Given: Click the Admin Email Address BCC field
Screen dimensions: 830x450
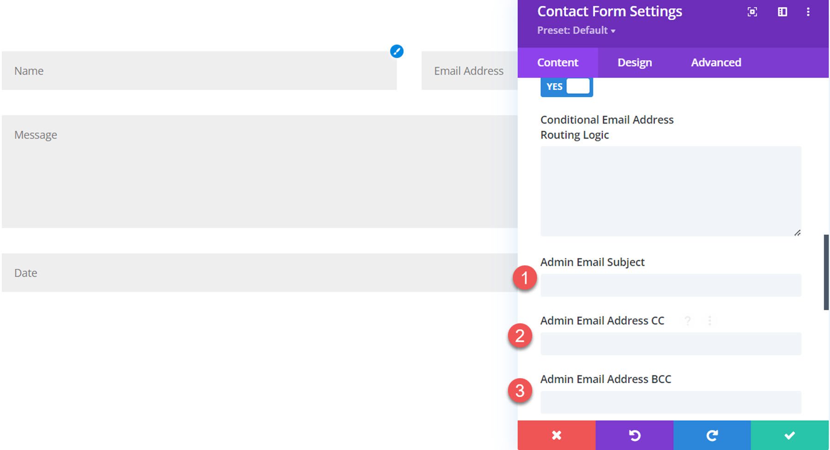Looking at the screenshot, I should click(670, 402).
